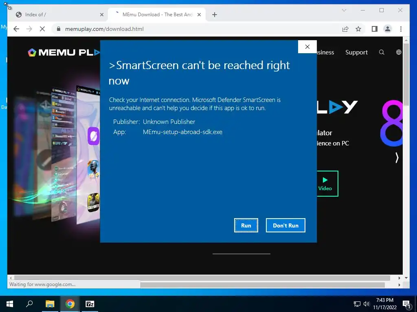Click the upper horizontal scrollbar's right arrow
The height and width of the screenshot is (312, 417).
pyautogui.click(x=399, y=278)
